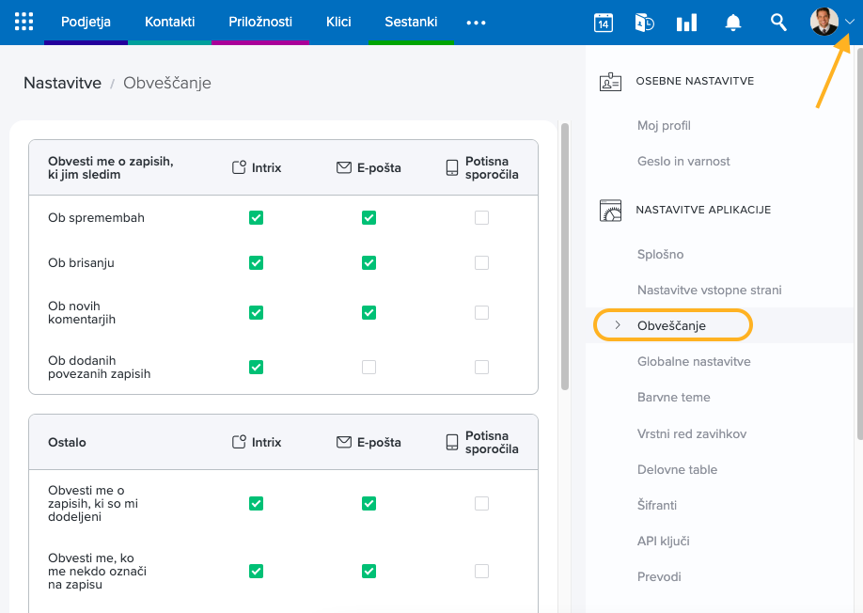
Task: Uncheck Intrix for Ob spremembah
Action: (x=256, y=218)
